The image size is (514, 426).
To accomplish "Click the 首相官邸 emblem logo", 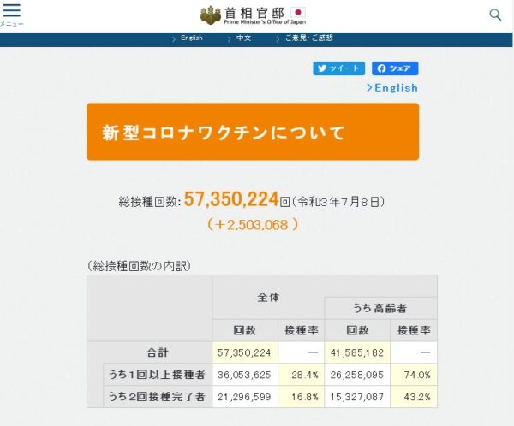I will click(x=211, y=15).
